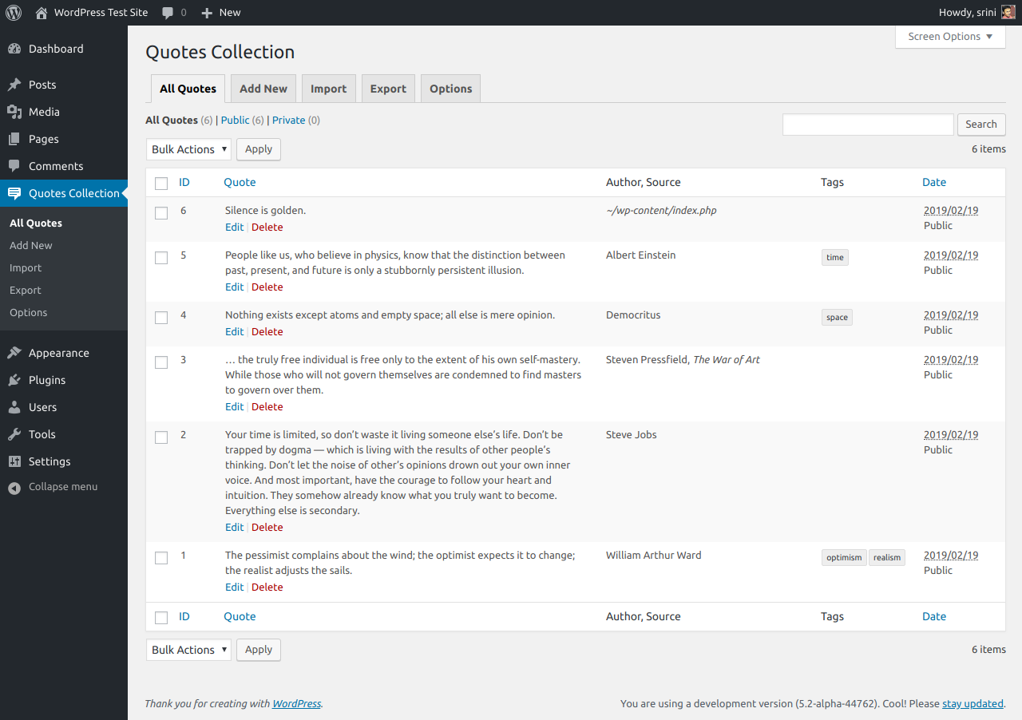Toggle the select-all checkbox in table header

(x=161, y=184)
